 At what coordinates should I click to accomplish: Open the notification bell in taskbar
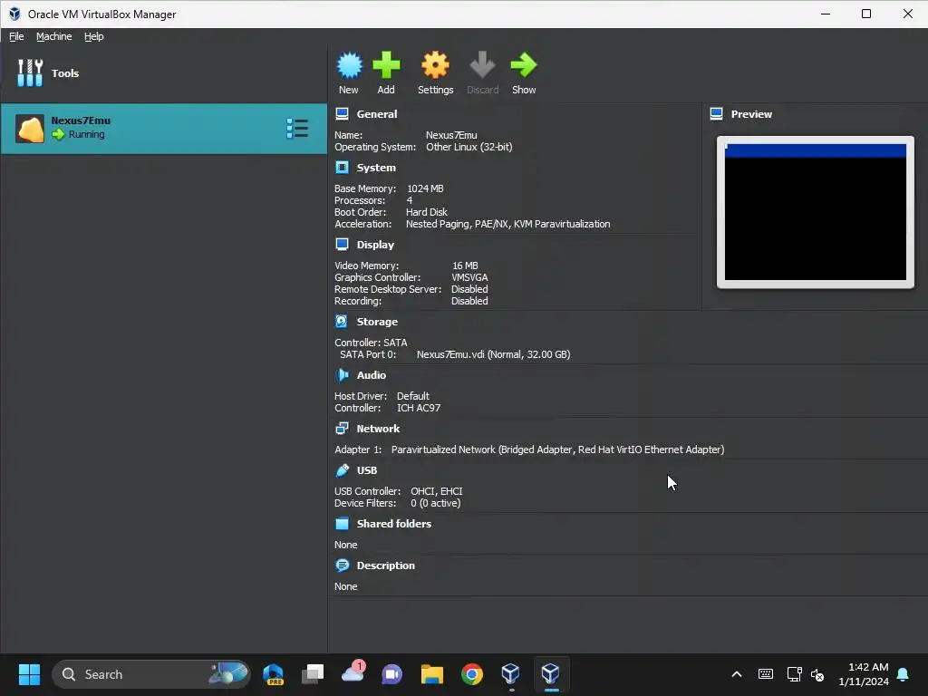click(904, 674)
